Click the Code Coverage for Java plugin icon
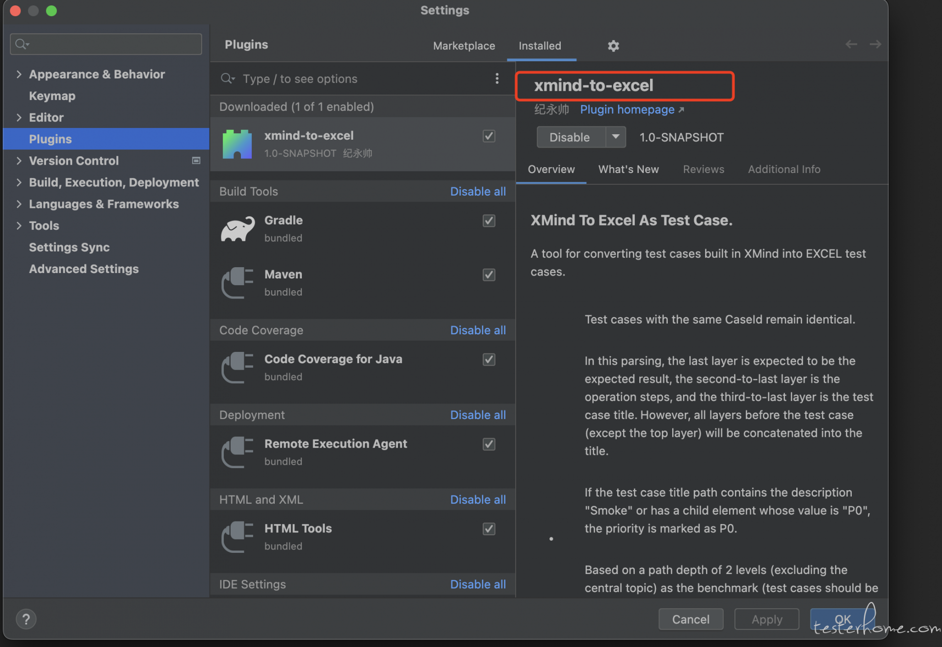 coord(237,368)
